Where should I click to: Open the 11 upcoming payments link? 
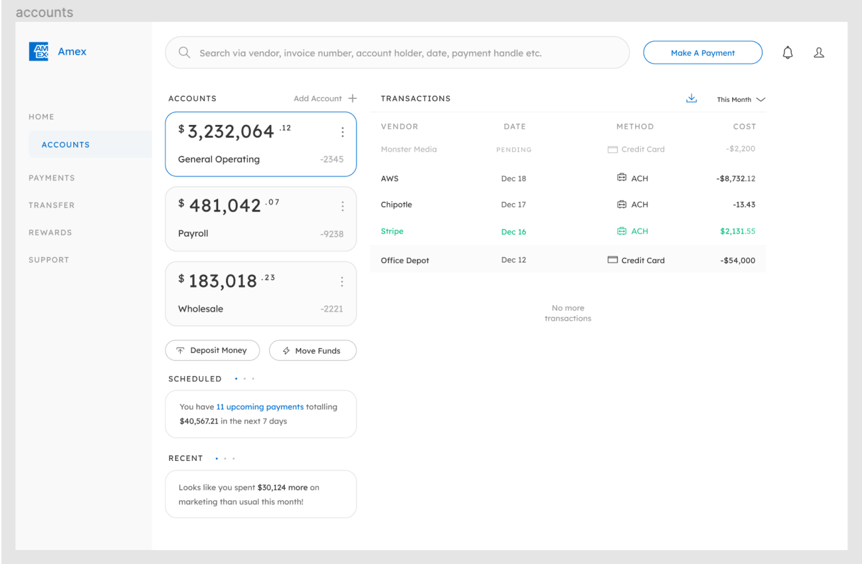pos(260,407)
